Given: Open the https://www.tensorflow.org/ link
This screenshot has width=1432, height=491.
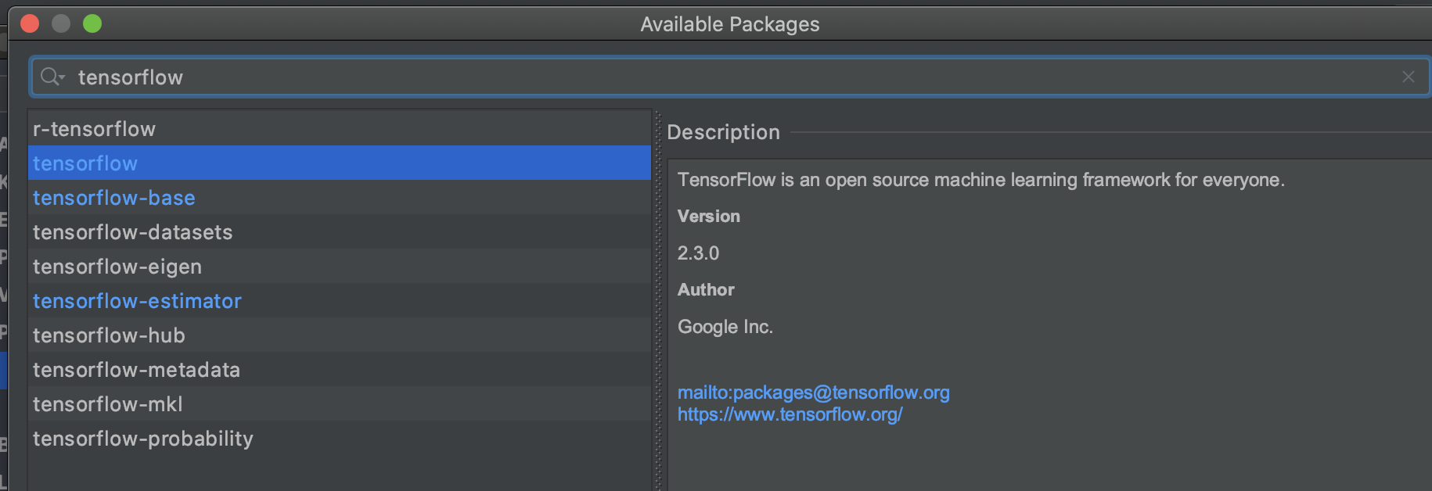Looking at the screenshot, I should tap(790, 414).
